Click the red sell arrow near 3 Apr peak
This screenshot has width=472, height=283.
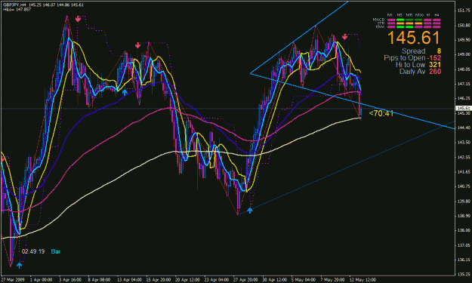pyautogui.click(x=78, y=19)
